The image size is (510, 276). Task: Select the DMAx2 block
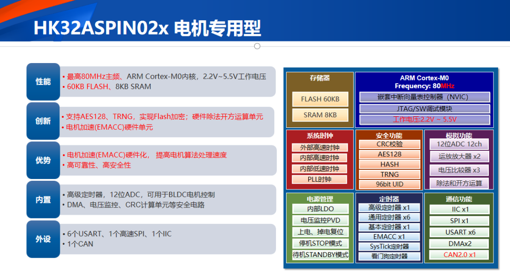(x=459, y=243)
